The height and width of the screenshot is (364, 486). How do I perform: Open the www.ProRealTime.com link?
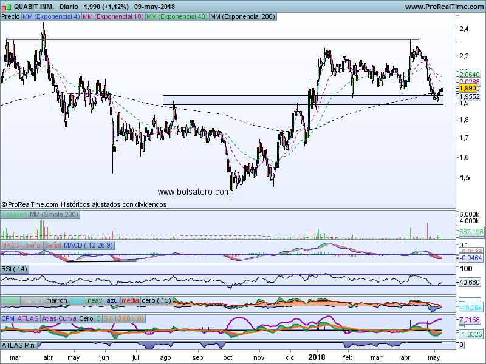443,6
